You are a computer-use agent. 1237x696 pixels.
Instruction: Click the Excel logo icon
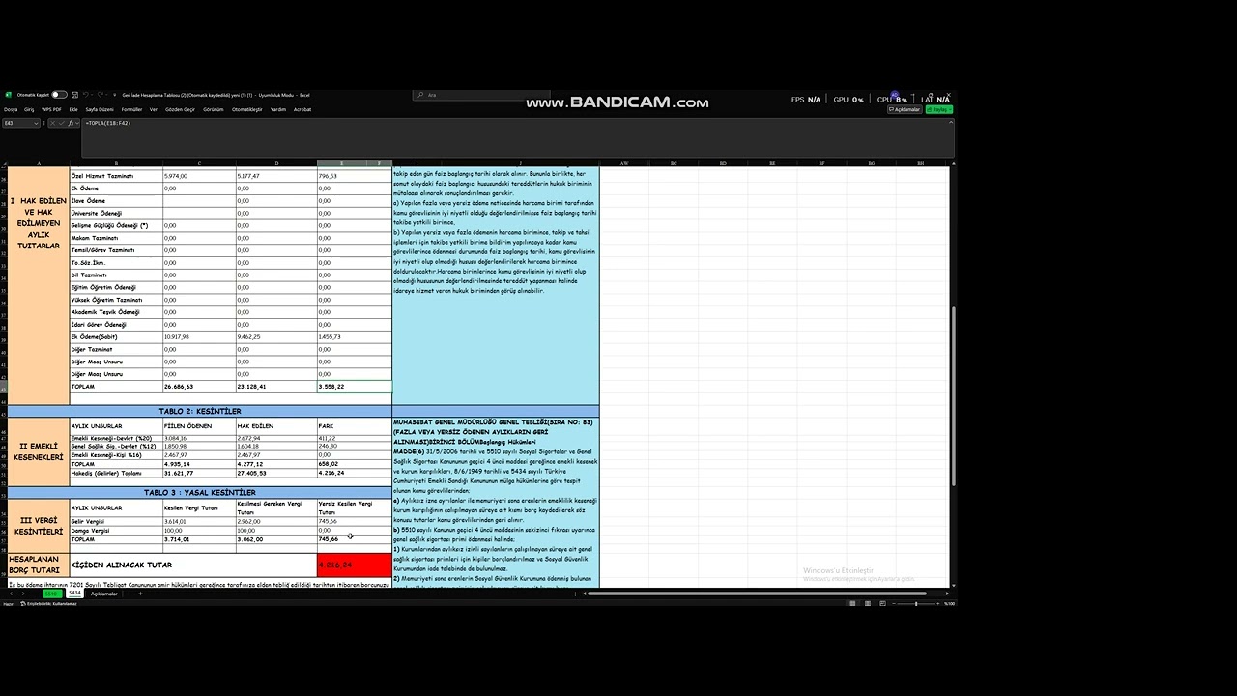pyautogui.click(x=9, y=95)
